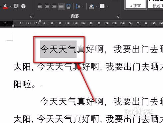Click the enclosed character icon
The image size is (163, 123).
click(23, 6)
